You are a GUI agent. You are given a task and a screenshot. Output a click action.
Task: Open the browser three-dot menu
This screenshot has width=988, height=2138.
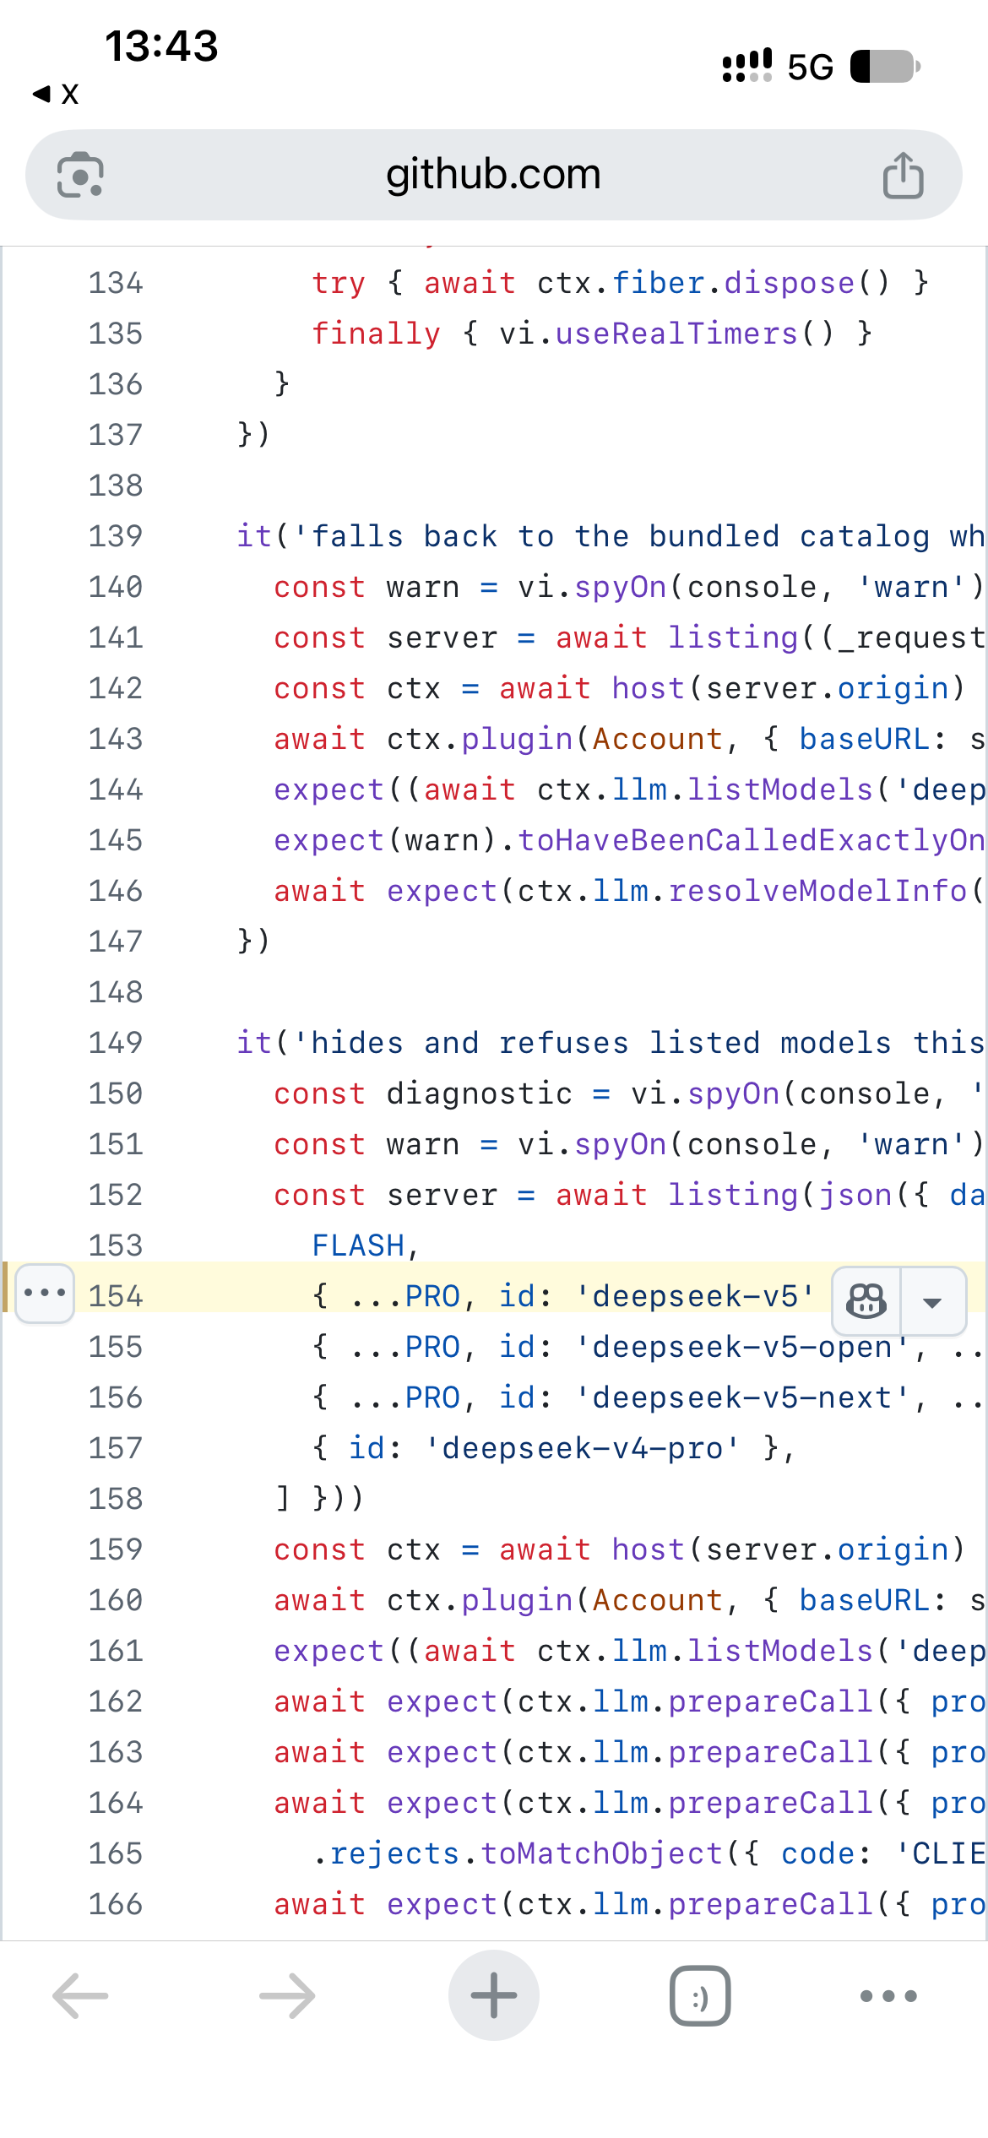(888, 1995)
